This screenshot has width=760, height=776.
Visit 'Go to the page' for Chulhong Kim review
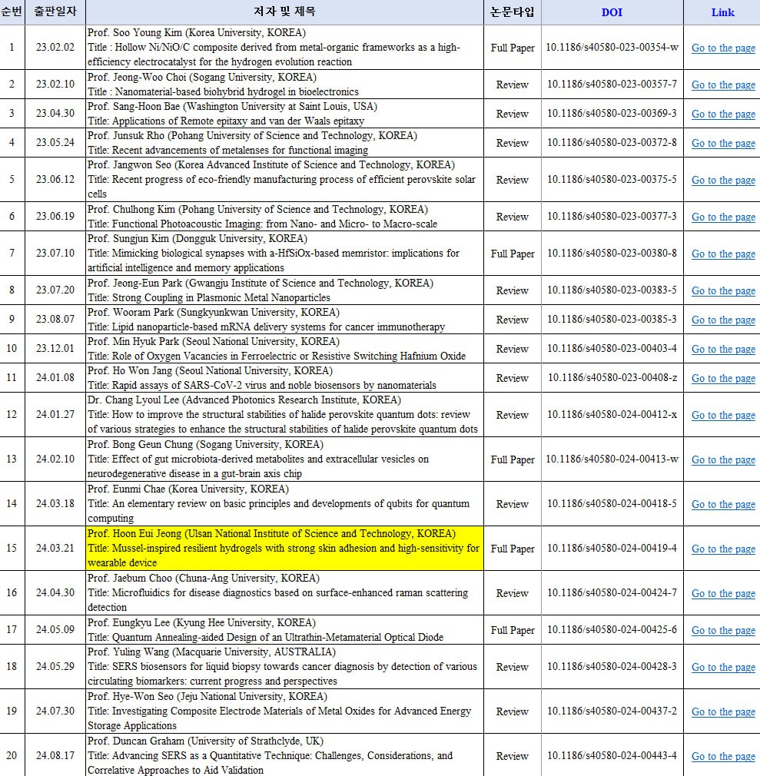coord(723,217)
